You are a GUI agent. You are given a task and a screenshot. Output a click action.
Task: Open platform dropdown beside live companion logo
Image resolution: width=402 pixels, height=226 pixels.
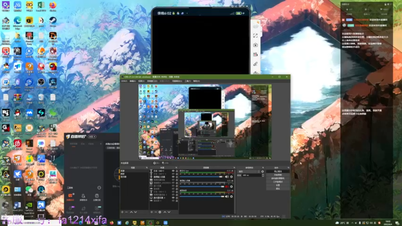point(92,137)
